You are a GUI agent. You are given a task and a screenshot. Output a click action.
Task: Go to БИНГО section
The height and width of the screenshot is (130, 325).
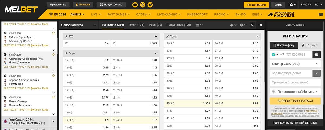tap(240, 14)
